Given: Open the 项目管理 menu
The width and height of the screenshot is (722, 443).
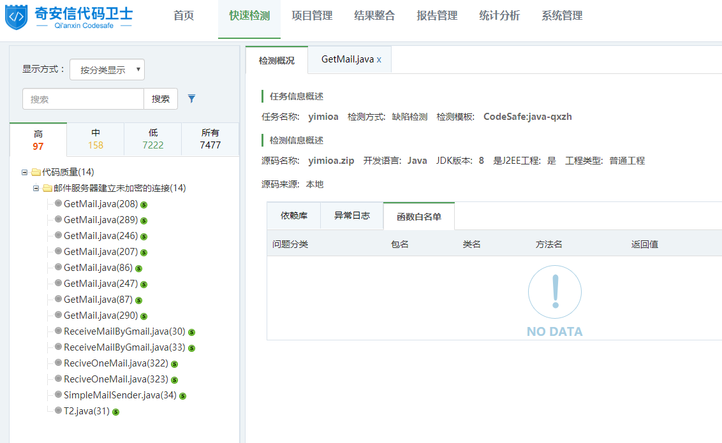Looking at the screenshot, I should coord(312,16).
